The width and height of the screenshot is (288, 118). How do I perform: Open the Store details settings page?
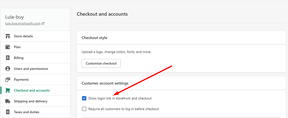point(23,36)
